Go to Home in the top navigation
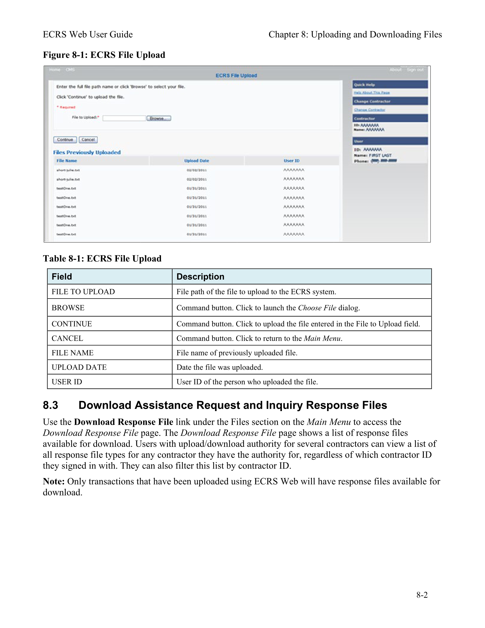The height and width of the screenshot is (628, 485). (x=55, y=70)
